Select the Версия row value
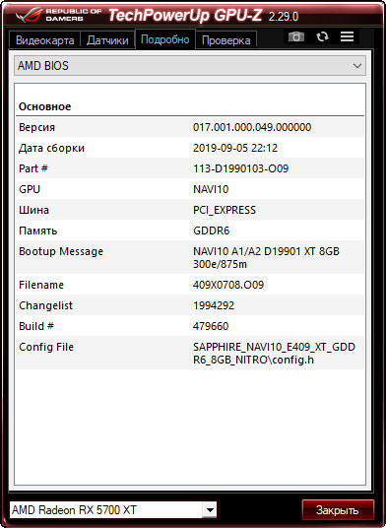The height and width of the screenshot is (528, 386). pyautogui.click(x=252, y=127)
